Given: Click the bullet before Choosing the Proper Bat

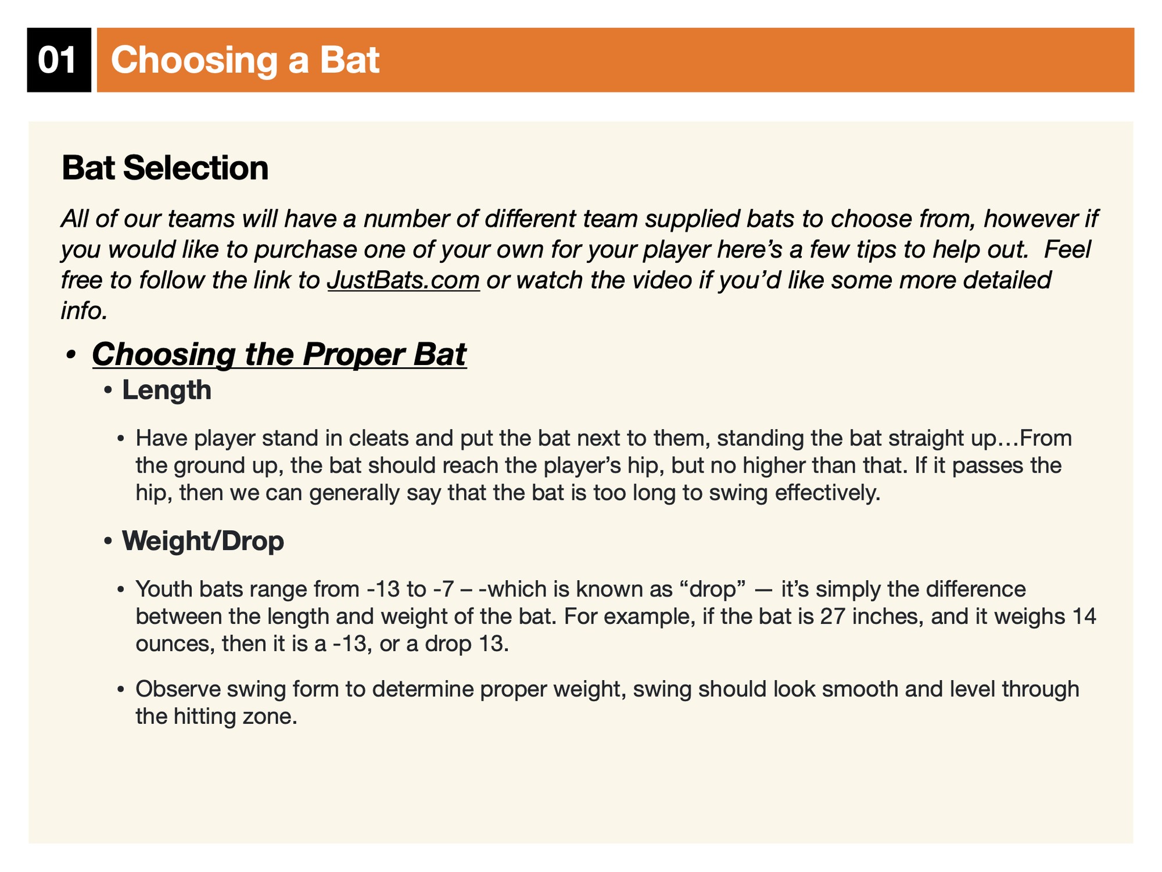Looking at the screenshot, I should click(x=71, y=355).
